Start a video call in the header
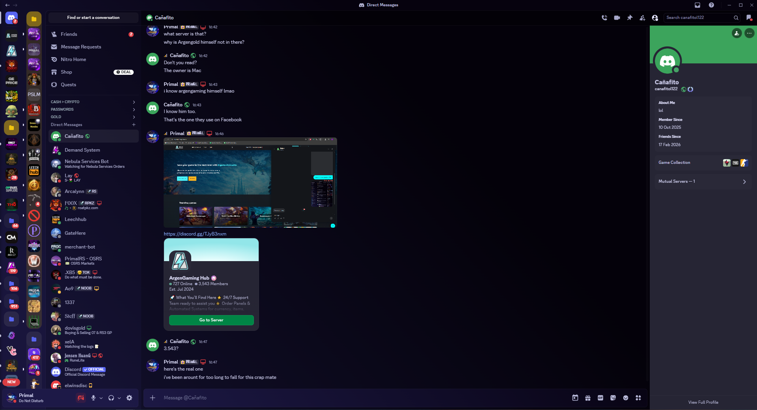 click(x=617, y=18)
